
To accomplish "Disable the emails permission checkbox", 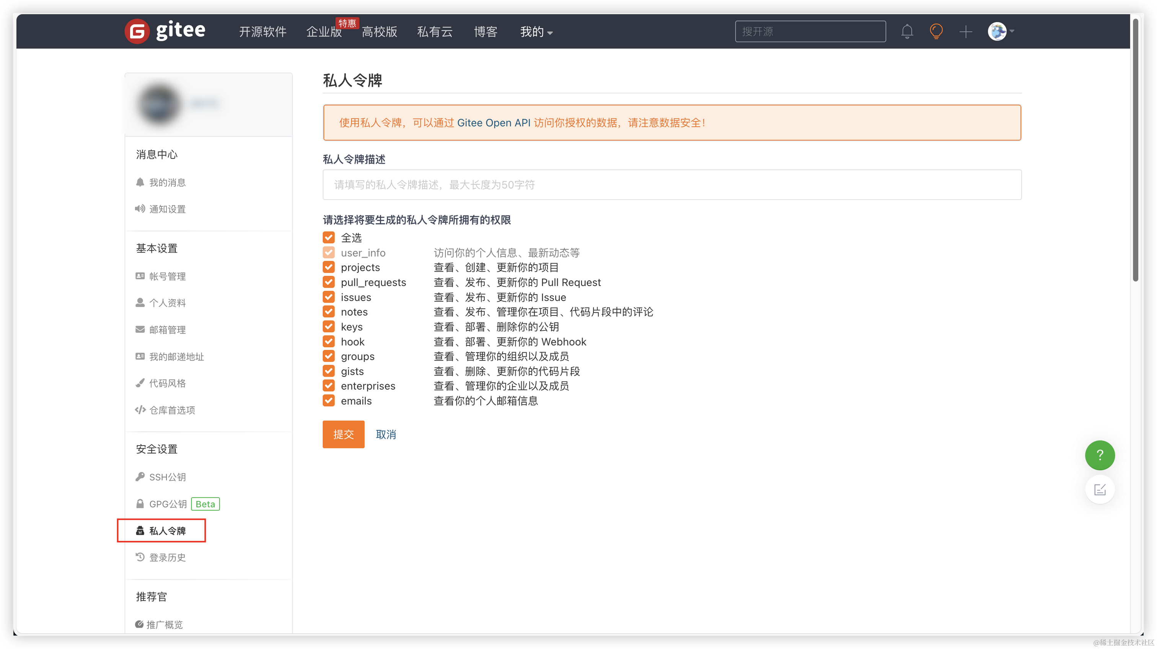I will point(329,401).
